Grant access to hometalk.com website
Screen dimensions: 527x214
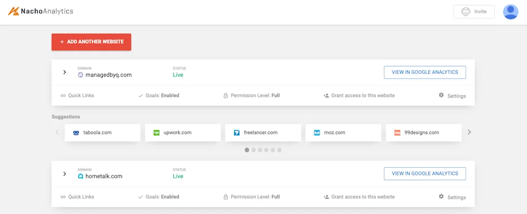359,197
